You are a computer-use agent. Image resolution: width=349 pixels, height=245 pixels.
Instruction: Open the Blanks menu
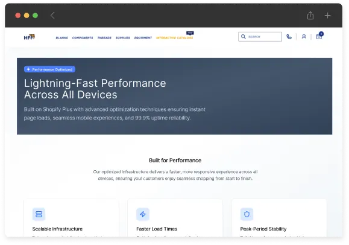tap(61, 37)
